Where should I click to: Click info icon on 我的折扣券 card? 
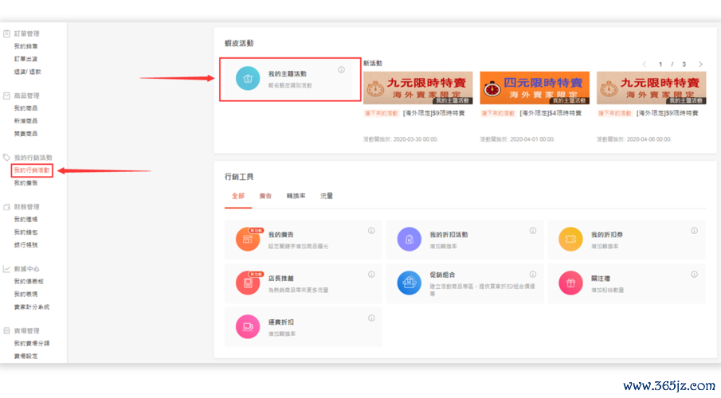[694, 231]
